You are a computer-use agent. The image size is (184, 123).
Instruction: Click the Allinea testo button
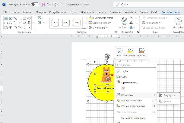pyautogui.click(x=152, y=23)
